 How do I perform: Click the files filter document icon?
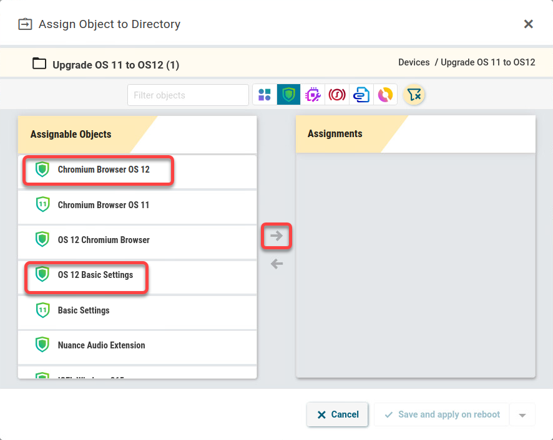361,94
